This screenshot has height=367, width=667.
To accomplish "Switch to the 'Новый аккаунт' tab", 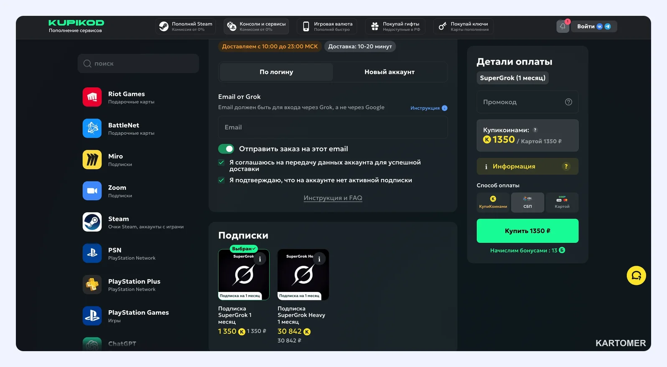I will [390, 72].
